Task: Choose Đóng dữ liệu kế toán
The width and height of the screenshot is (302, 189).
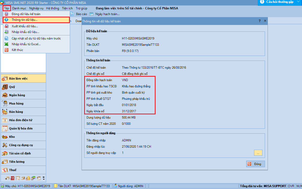Action: pos(36,14)
